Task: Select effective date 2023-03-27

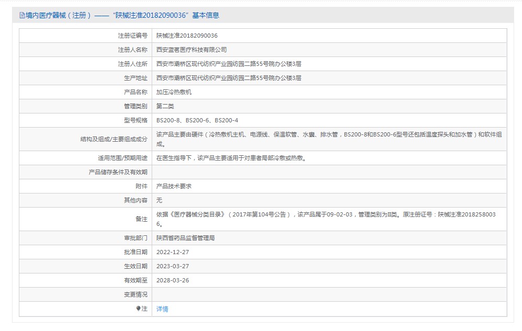Action: (173, 266)
